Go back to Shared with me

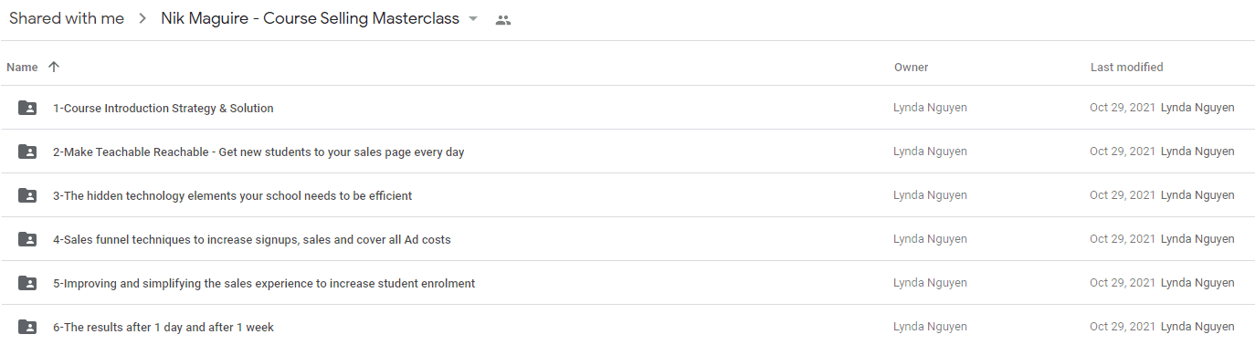tap(67, 19)
